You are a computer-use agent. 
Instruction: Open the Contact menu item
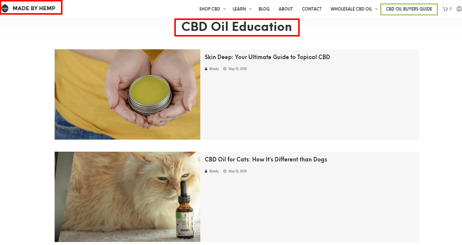[x=312, y=9]
